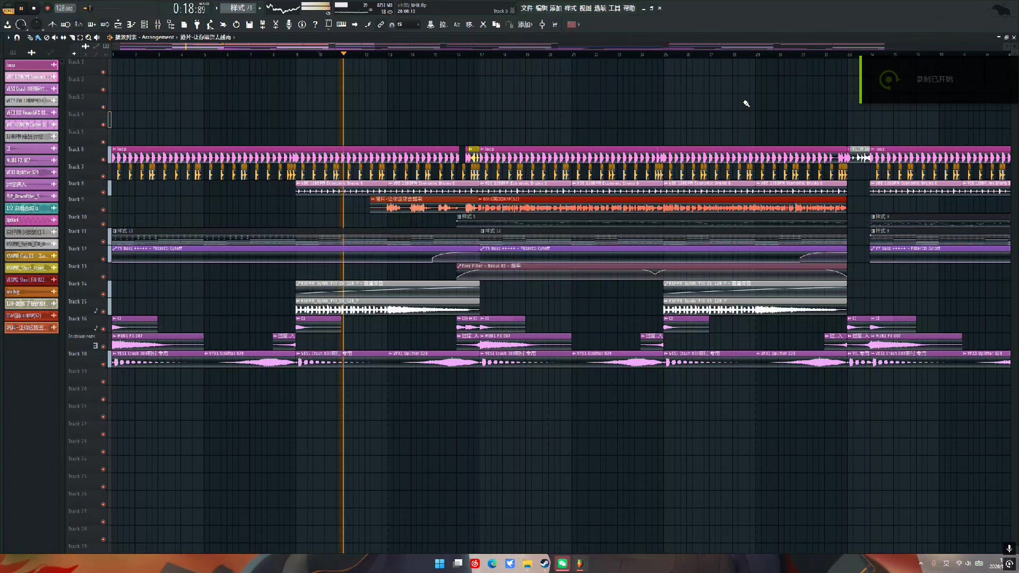Image resolution: width=1019 pixels, height=573 pixels.
Task: Open project info (i) icon
Action: coord(302,24)
